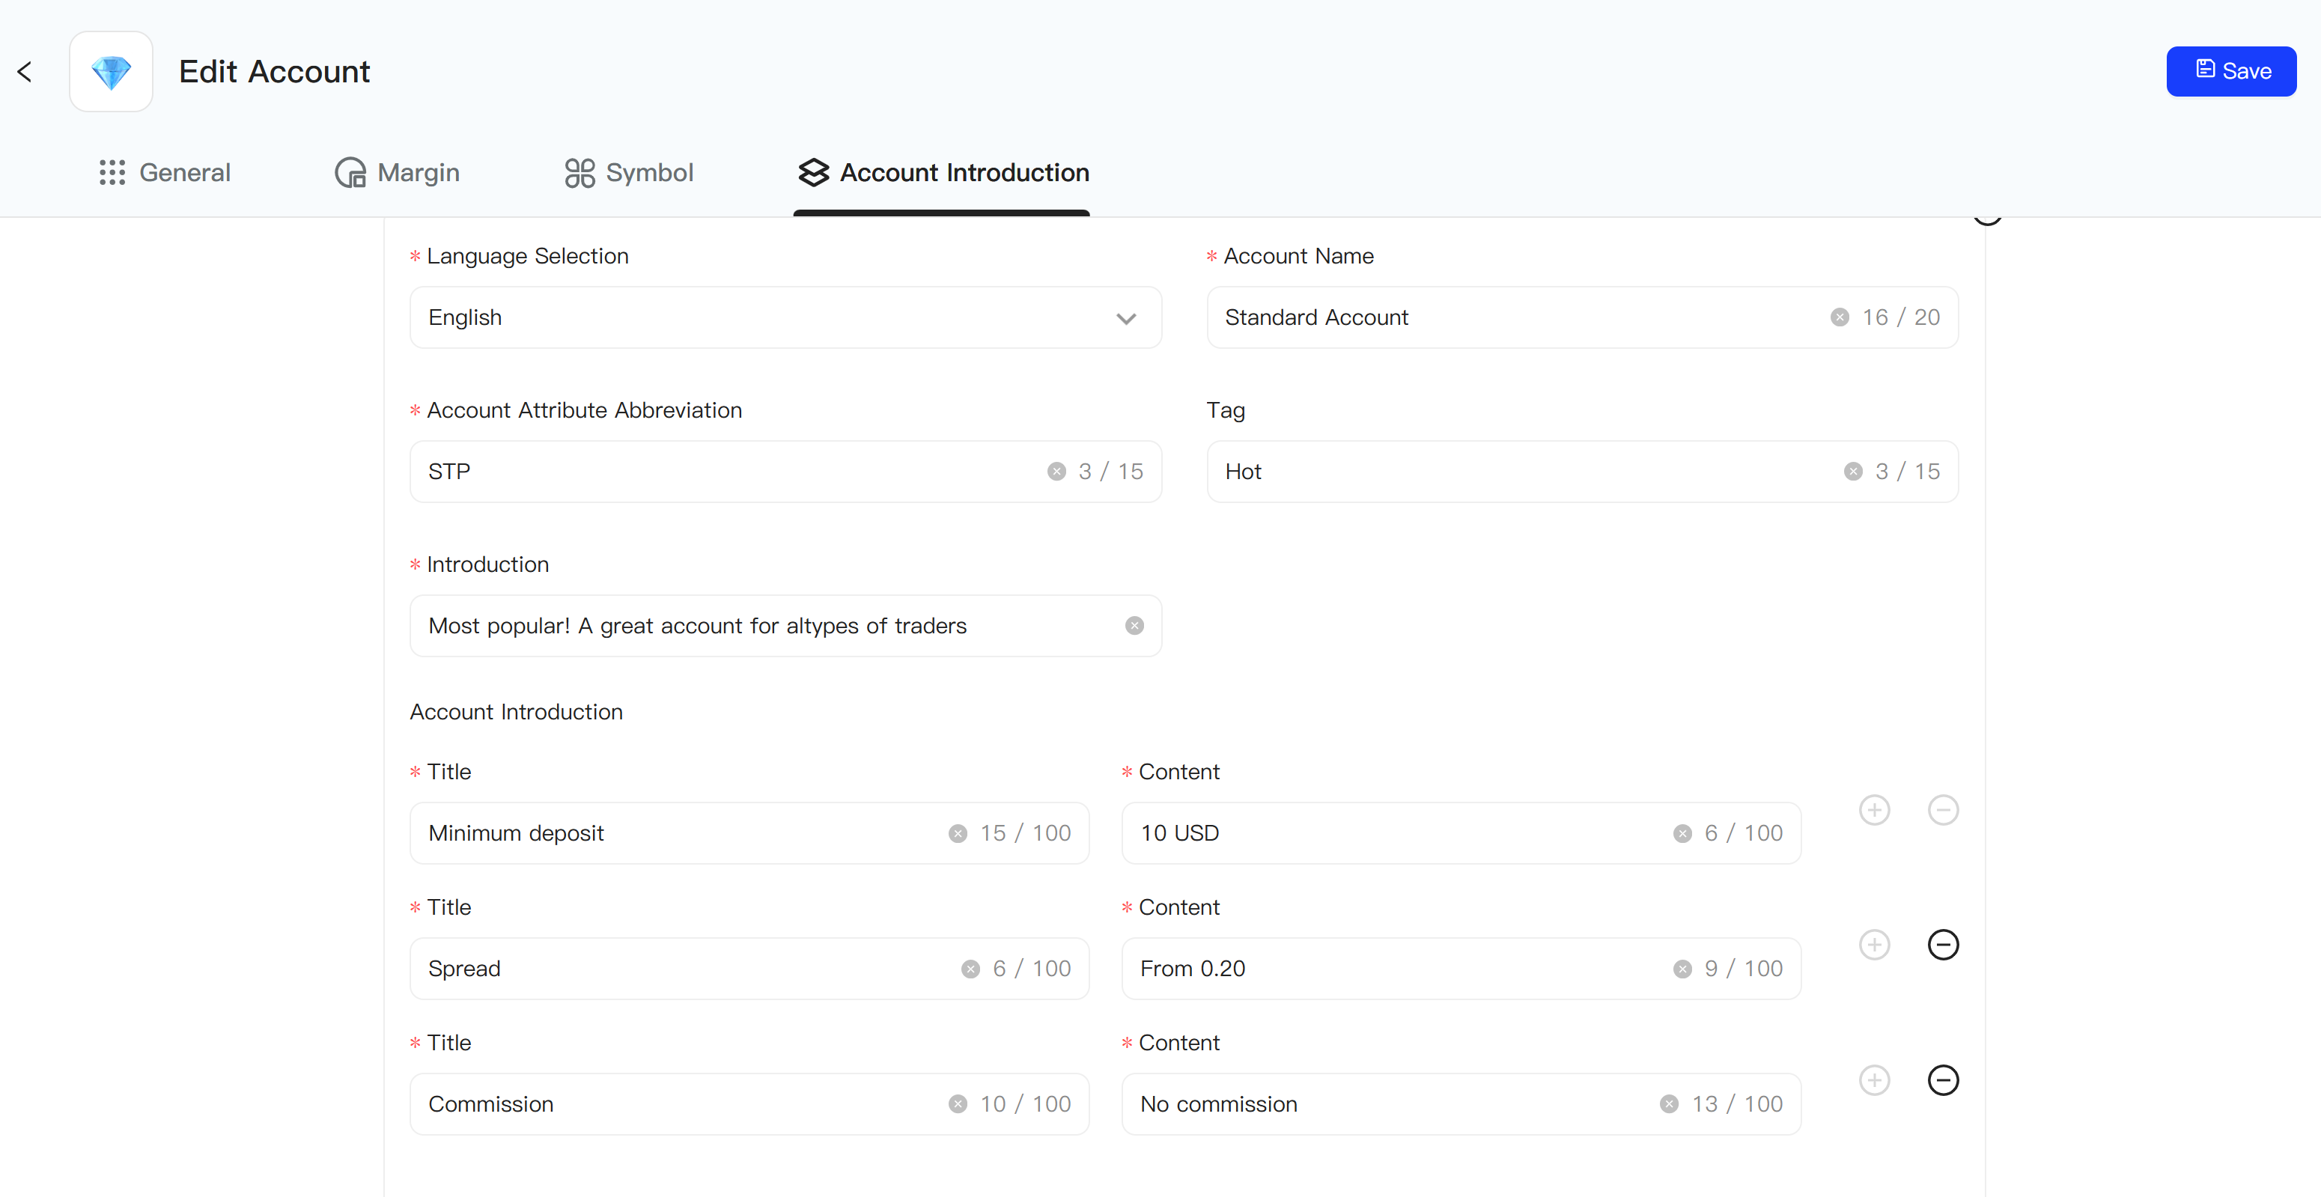The image size is (2321, 1197).
Task: Select the Account Introduction tab
Action: pyautogui.click(x=943, y=172)
